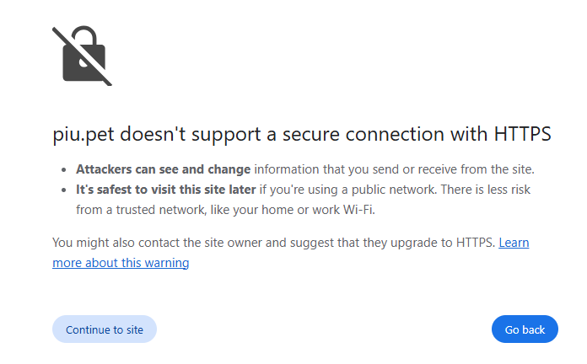Click the crossed-out padlock icon
587x364 pixels.
coord(82,56)
